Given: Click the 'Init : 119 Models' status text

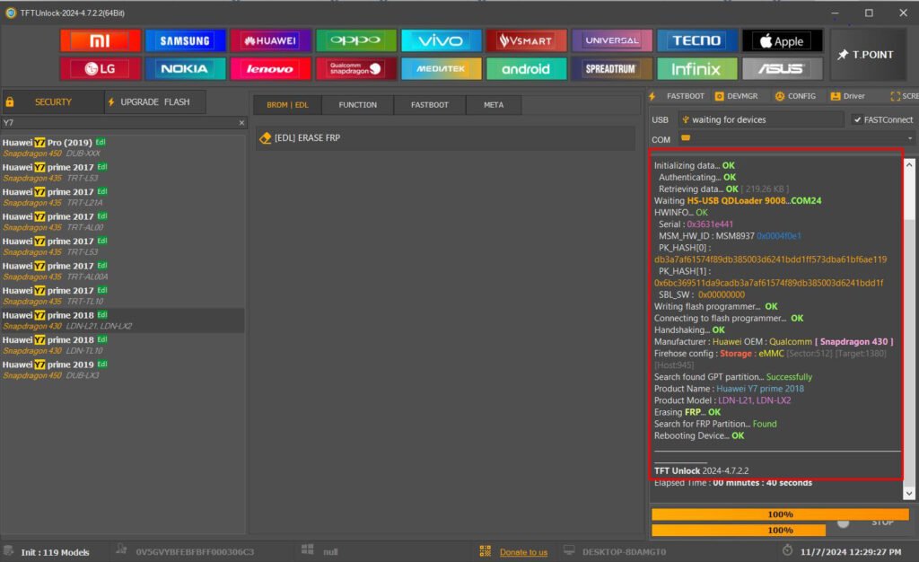Looking at the screenshot, I should pos(55,552).
